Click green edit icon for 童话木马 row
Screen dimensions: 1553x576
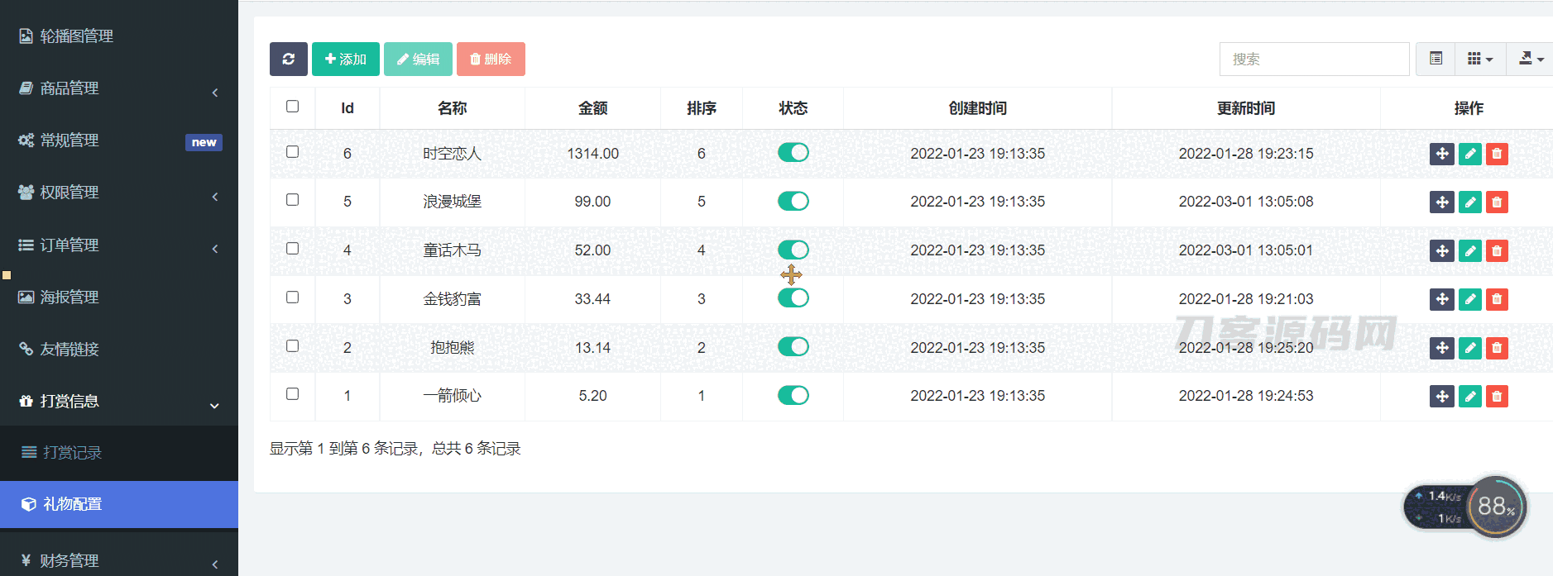[x=1470, y=250]
